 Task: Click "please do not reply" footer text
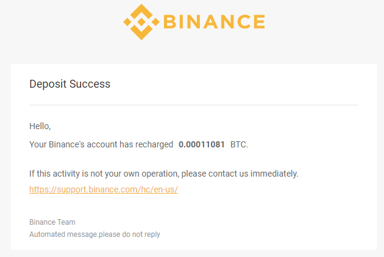click(x=129, y=234)
